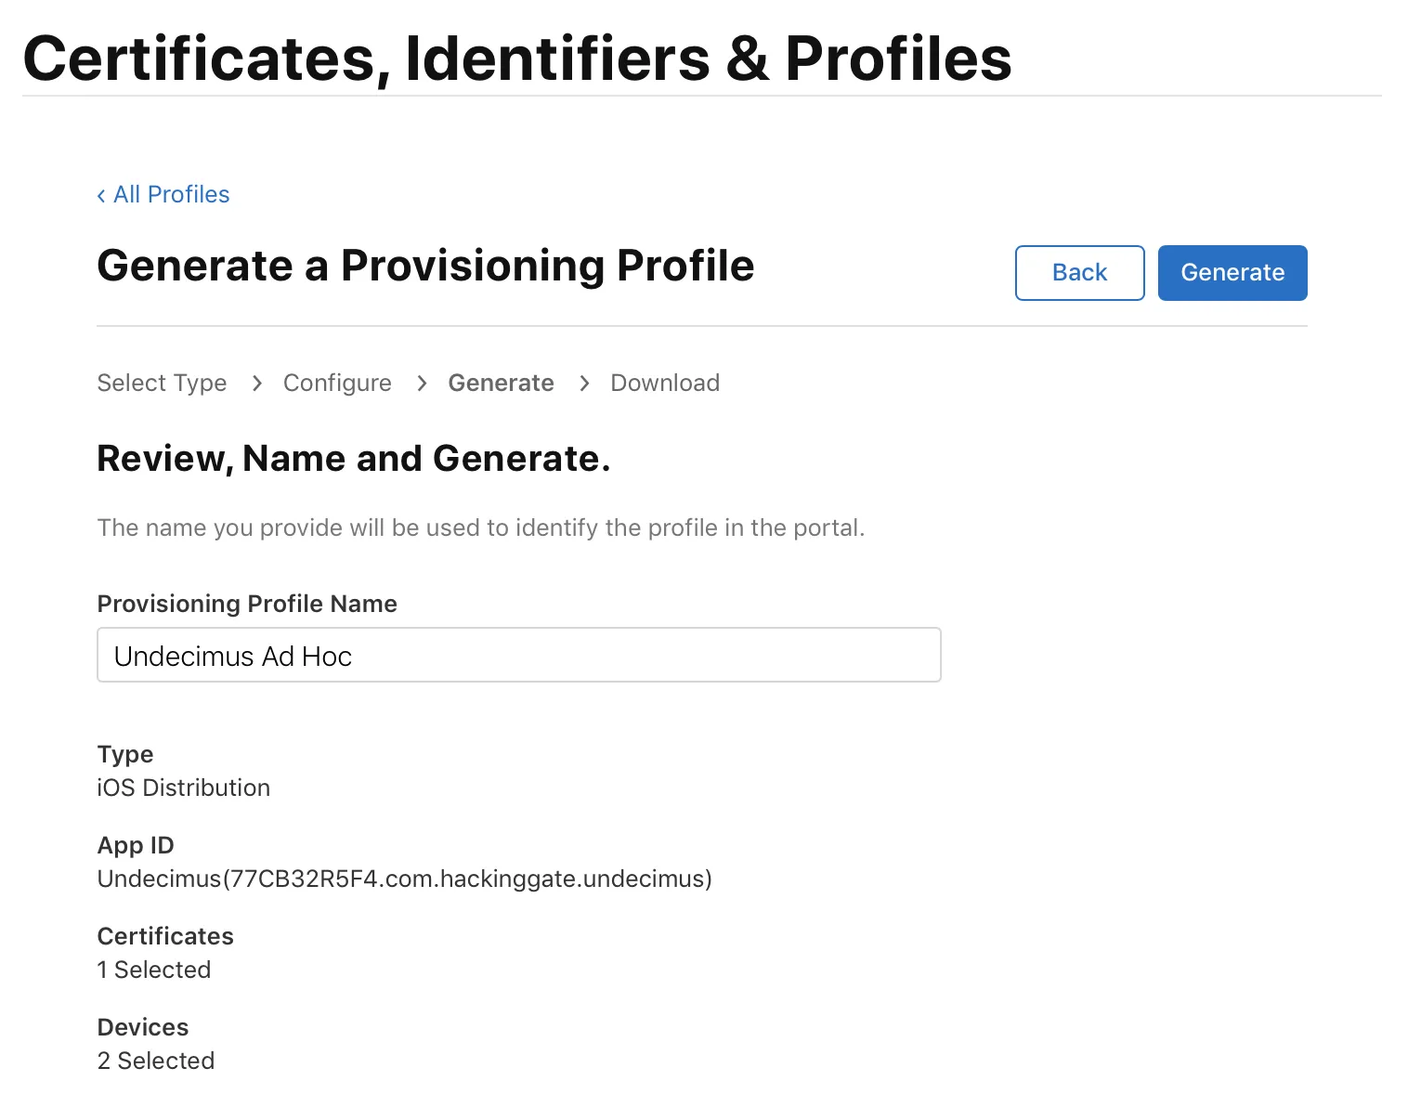The width and height of the screenshot is (1408, 1120).
Task: Click the Generate a Provisioning Profile title
Action: pyautogui.click(x=425, y=266)
